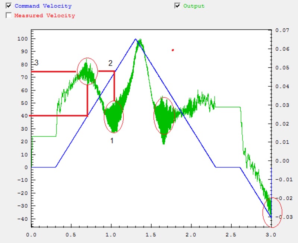Screen dimensions: 298x243
Task: Click the "100" tick label on left axis
Action: click(x=22, y=39)
